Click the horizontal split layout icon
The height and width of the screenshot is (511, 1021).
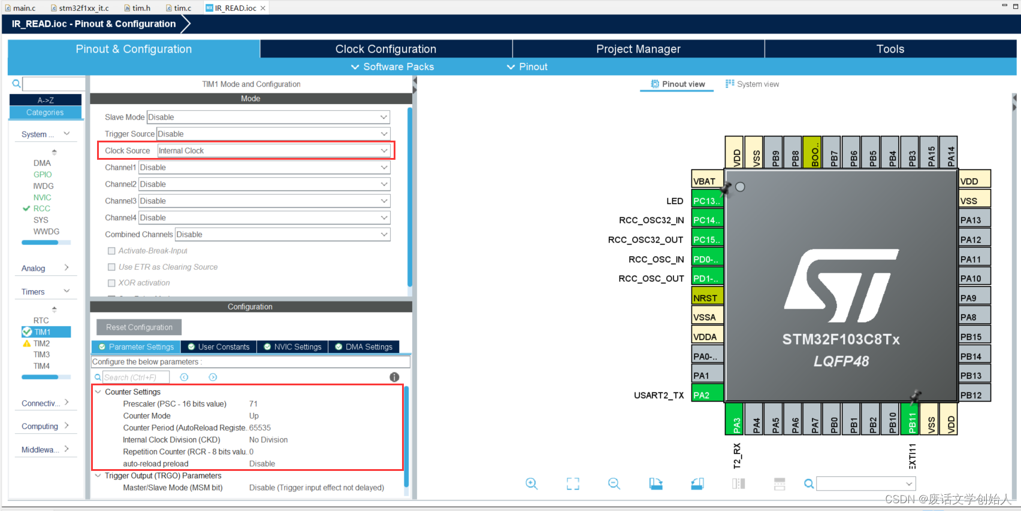pos(780,483)
